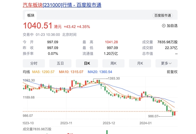Switch chart to 五日 view

[x=60, y=63]
